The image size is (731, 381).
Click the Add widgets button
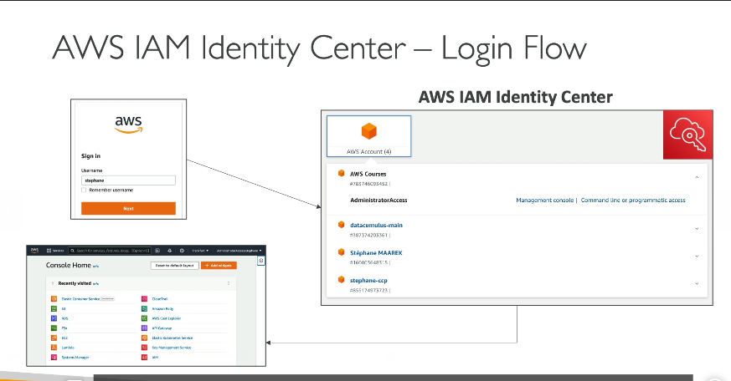coord(219,265)
